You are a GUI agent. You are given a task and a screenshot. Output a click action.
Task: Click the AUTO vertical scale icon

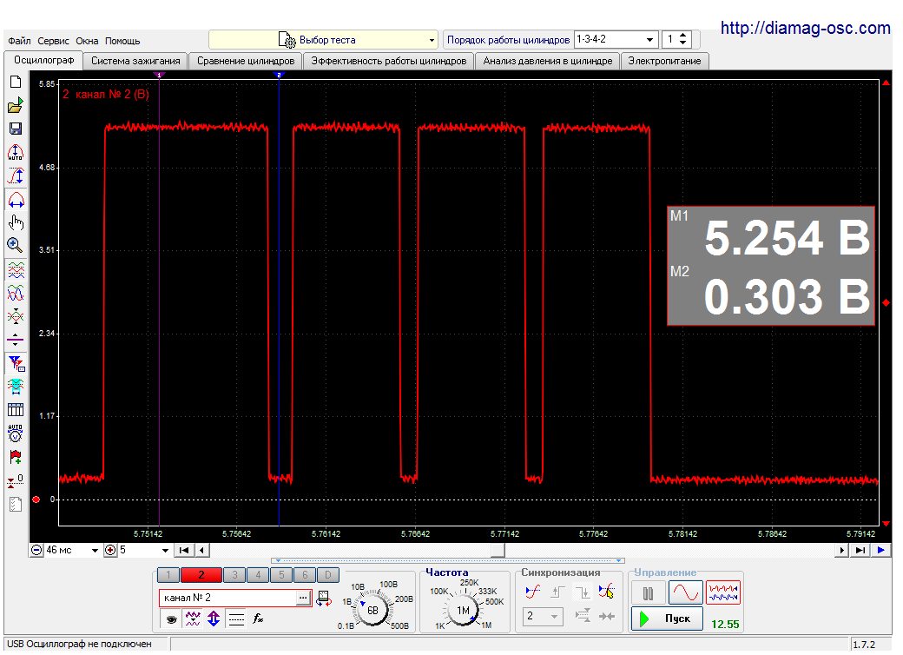16,153
